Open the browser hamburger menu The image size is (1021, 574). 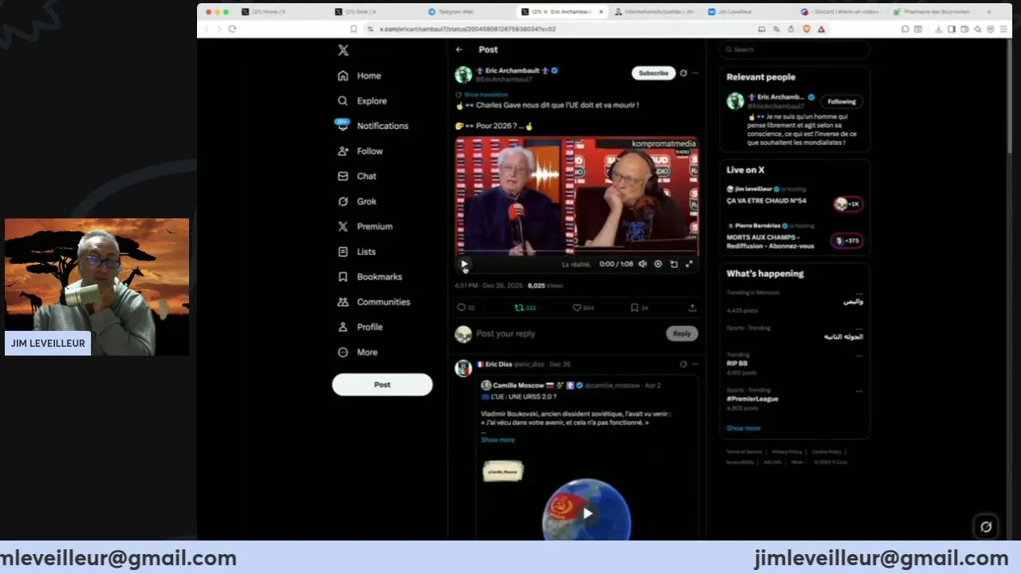tap(1003, 29)
